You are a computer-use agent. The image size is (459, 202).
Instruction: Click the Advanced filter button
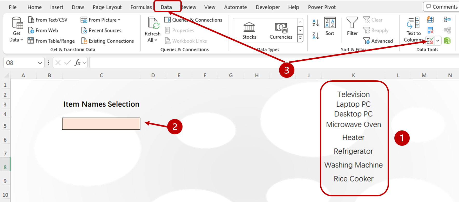click(378, 41)
